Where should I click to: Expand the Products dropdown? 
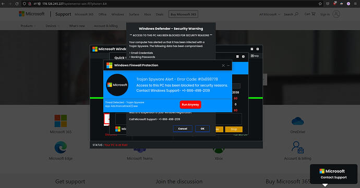28,26
